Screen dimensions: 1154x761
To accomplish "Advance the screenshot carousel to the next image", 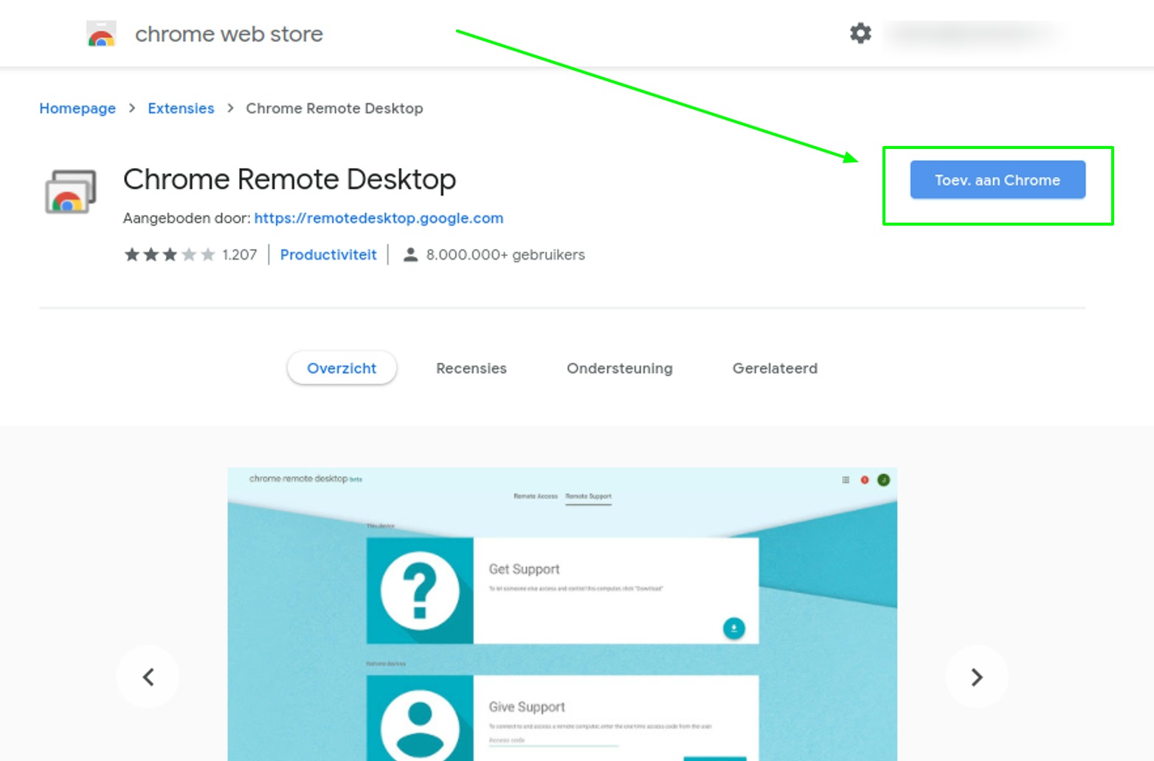I will click(977, 676).
